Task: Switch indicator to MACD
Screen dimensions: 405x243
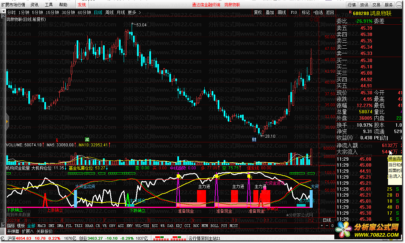Action: (x=42, y=226)
